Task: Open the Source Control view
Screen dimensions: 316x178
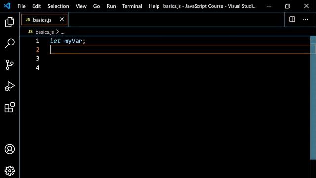Action: (9, 65)
